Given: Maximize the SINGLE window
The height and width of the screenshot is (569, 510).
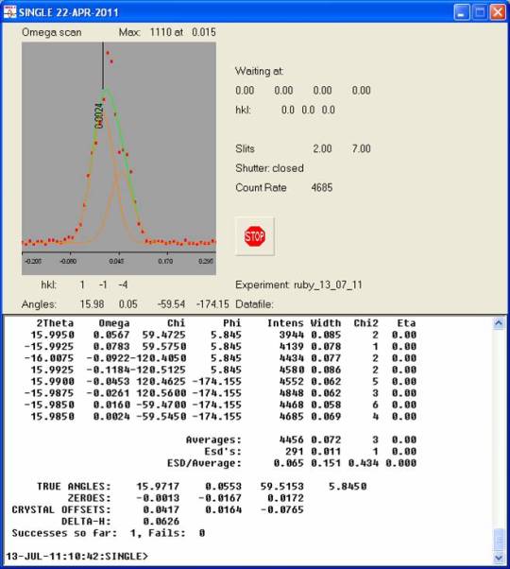Looking at the screenshot, I should 480,12.
